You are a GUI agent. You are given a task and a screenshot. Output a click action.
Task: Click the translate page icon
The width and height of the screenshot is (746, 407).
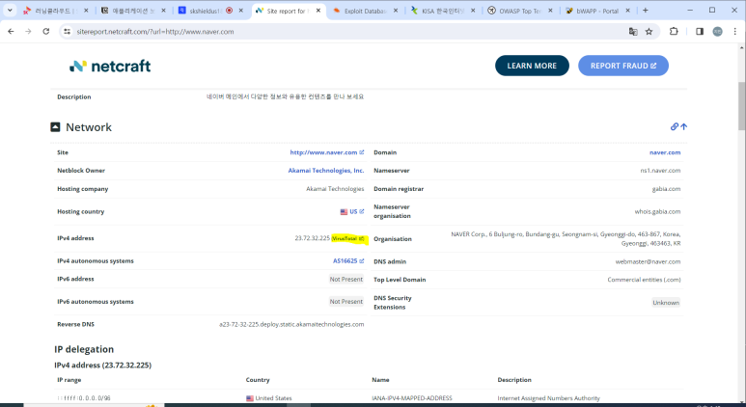[633, 32]
